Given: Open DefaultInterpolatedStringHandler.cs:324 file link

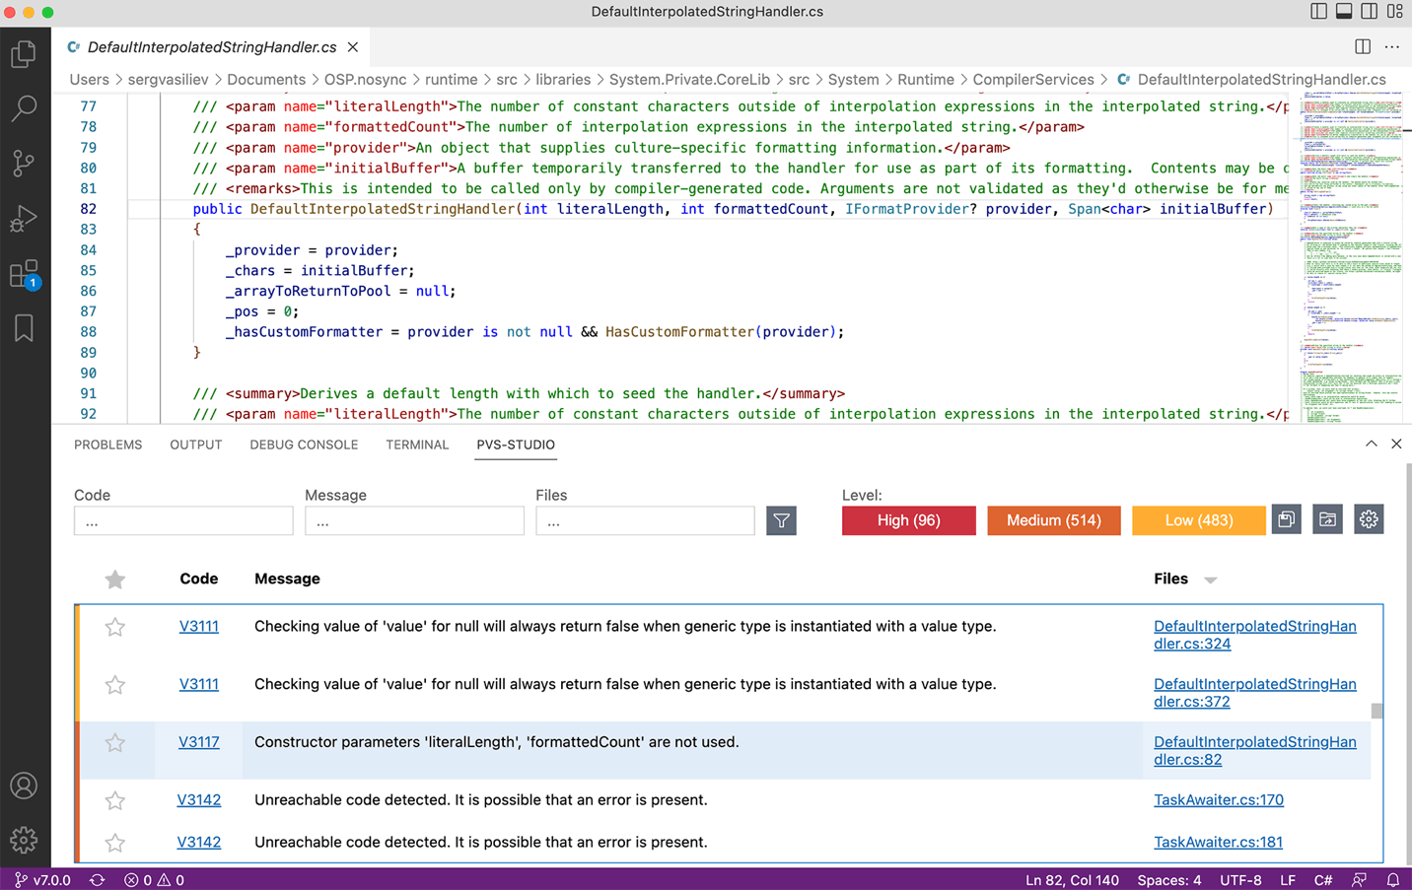Looking at the screenshot, I should 1254,635.
